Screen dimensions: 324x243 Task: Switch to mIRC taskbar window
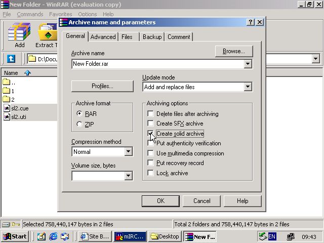pos(130,236)
